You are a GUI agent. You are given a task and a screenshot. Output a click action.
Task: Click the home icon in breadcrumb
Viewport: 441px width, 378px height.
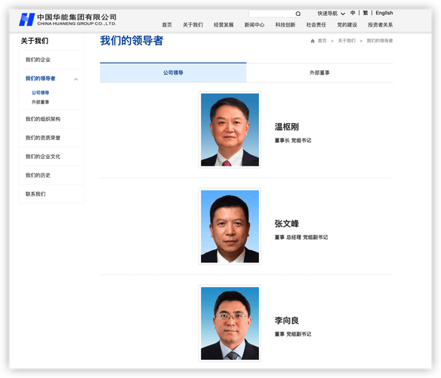[313, 41]
